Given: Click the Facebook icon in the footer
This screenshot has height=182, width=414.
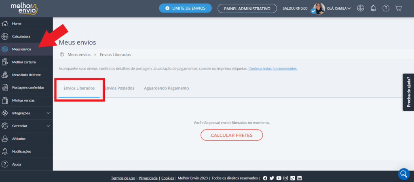Looking at the screenshot, I should pos(265,178).
